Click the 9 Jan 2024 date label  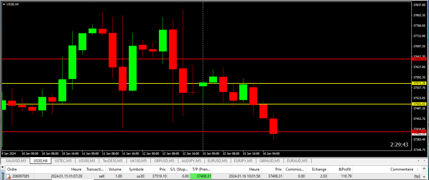8,154
